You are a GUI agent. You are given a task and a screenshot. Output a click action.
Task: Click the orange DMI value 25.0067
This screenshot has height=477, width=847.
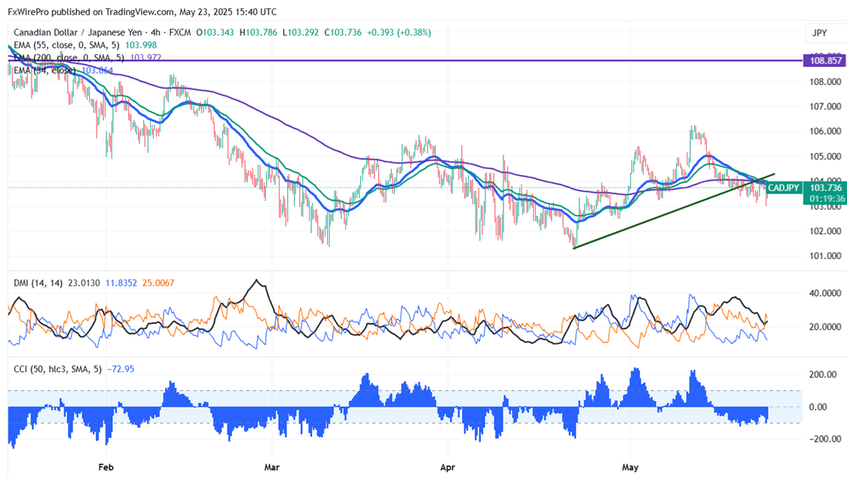(x=158, y=283)
